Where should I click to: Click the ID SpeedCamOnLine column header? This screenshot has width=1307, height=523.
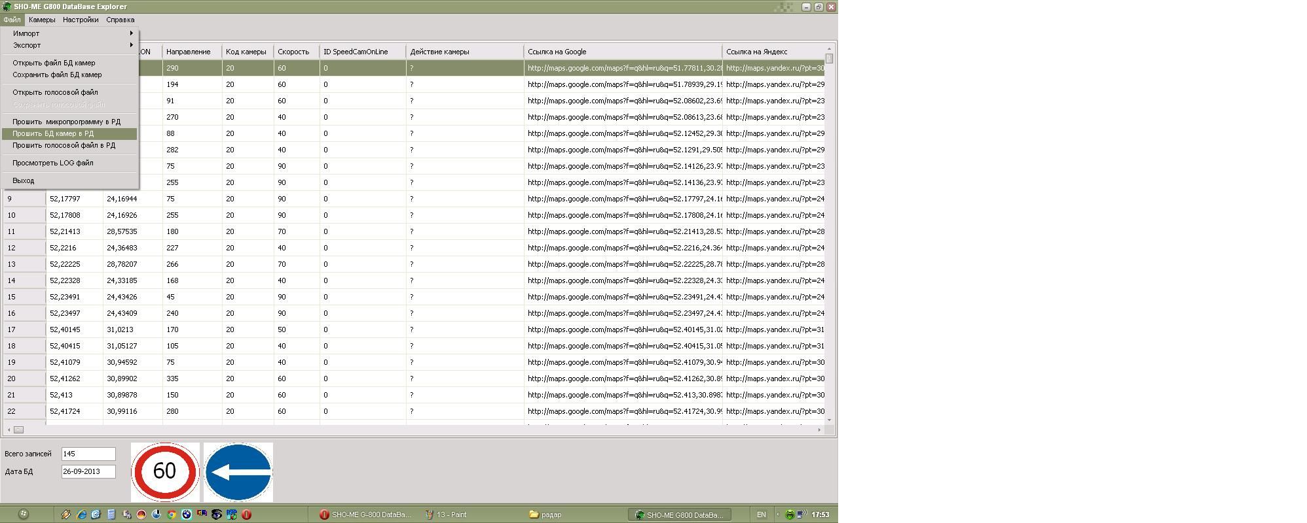click(x=363, y=52)
